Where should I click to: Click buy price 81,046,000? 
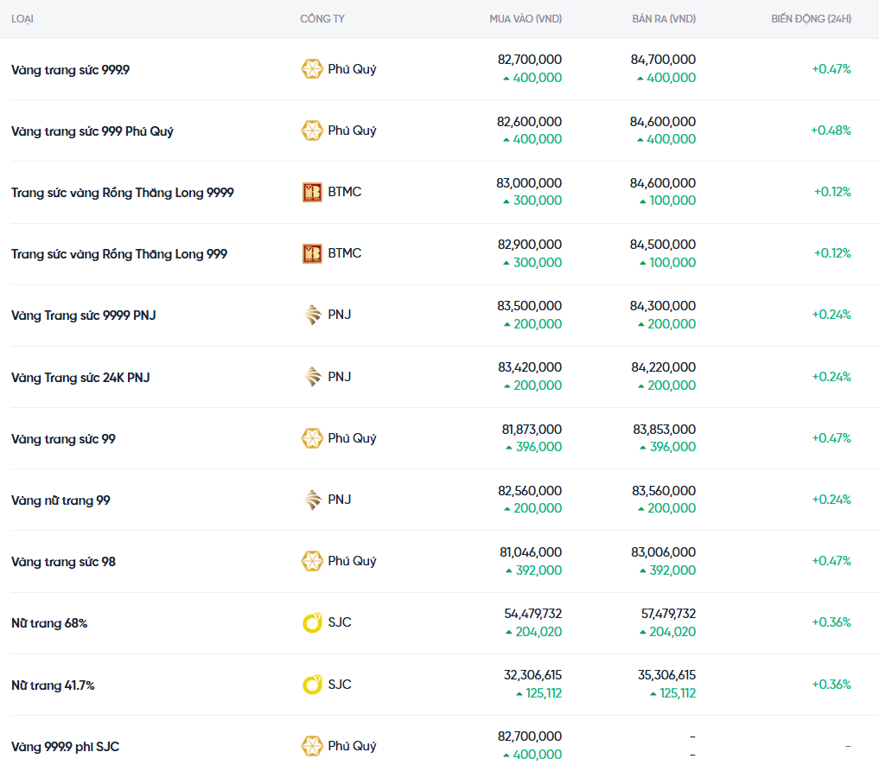[531, 552]
